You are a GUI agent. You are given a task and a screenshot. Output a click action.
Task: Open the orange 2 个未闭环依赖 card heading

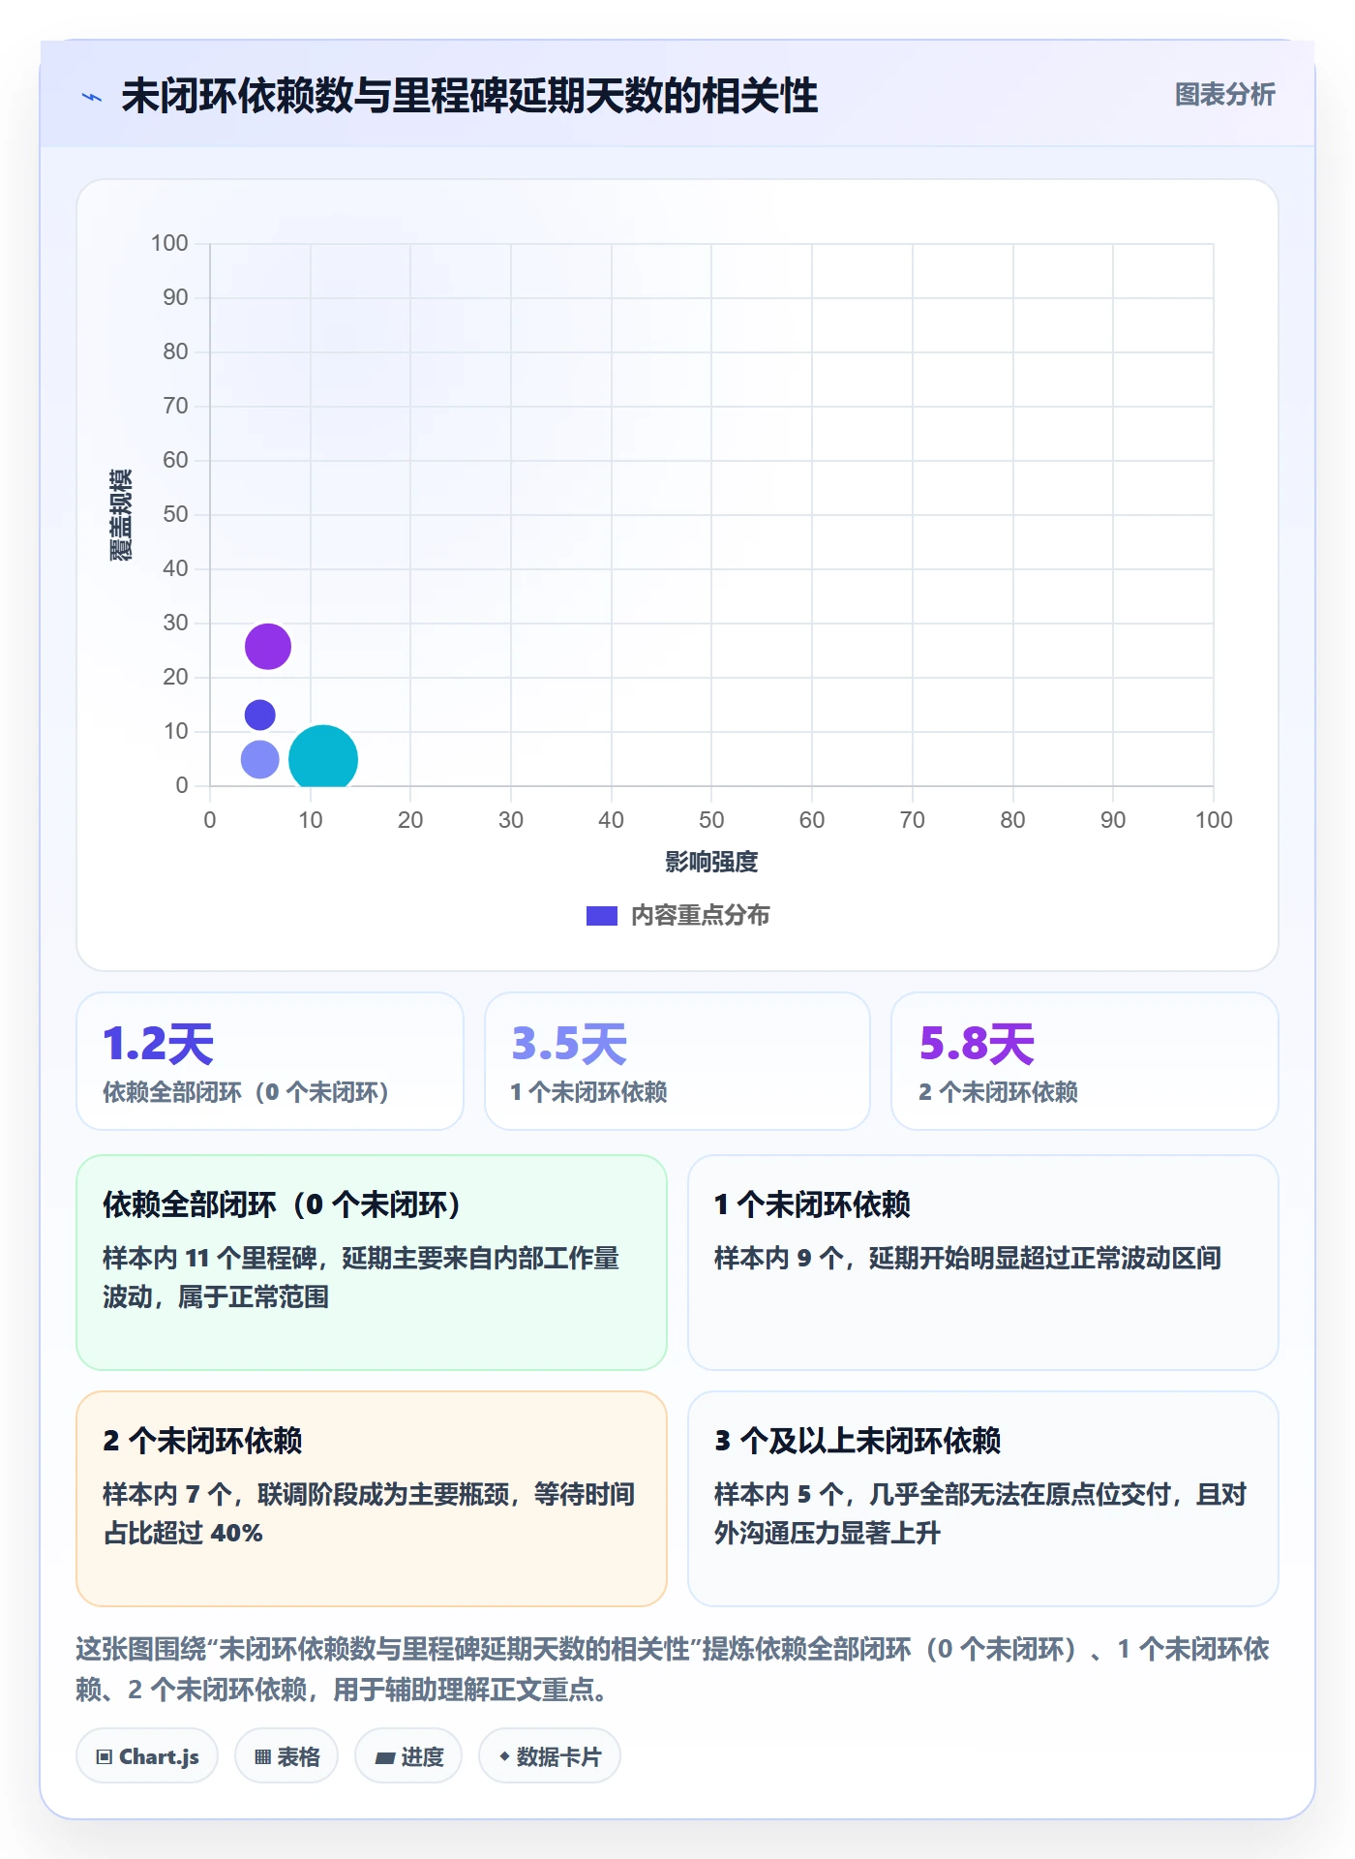202,1441
